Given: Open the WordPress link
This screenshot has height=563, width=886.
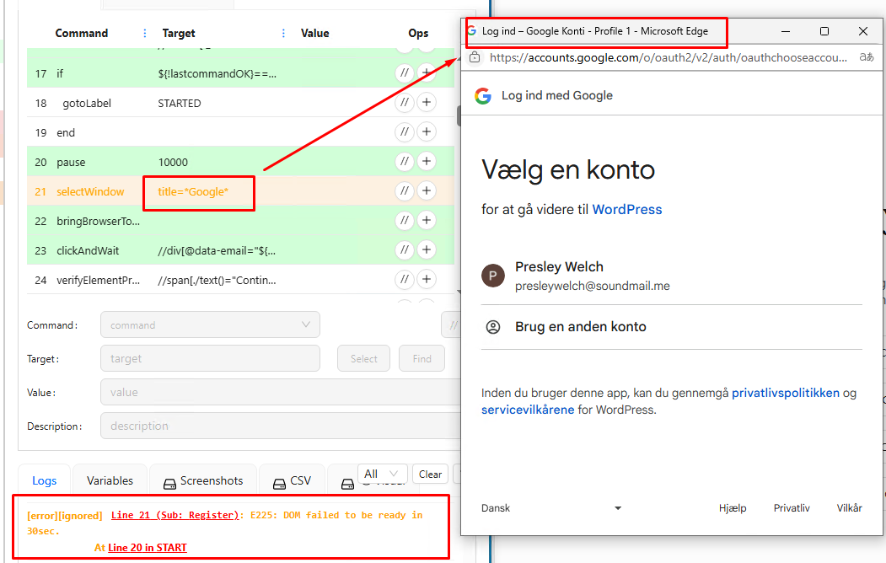Looking at the screenshot, I should point(626,210).
